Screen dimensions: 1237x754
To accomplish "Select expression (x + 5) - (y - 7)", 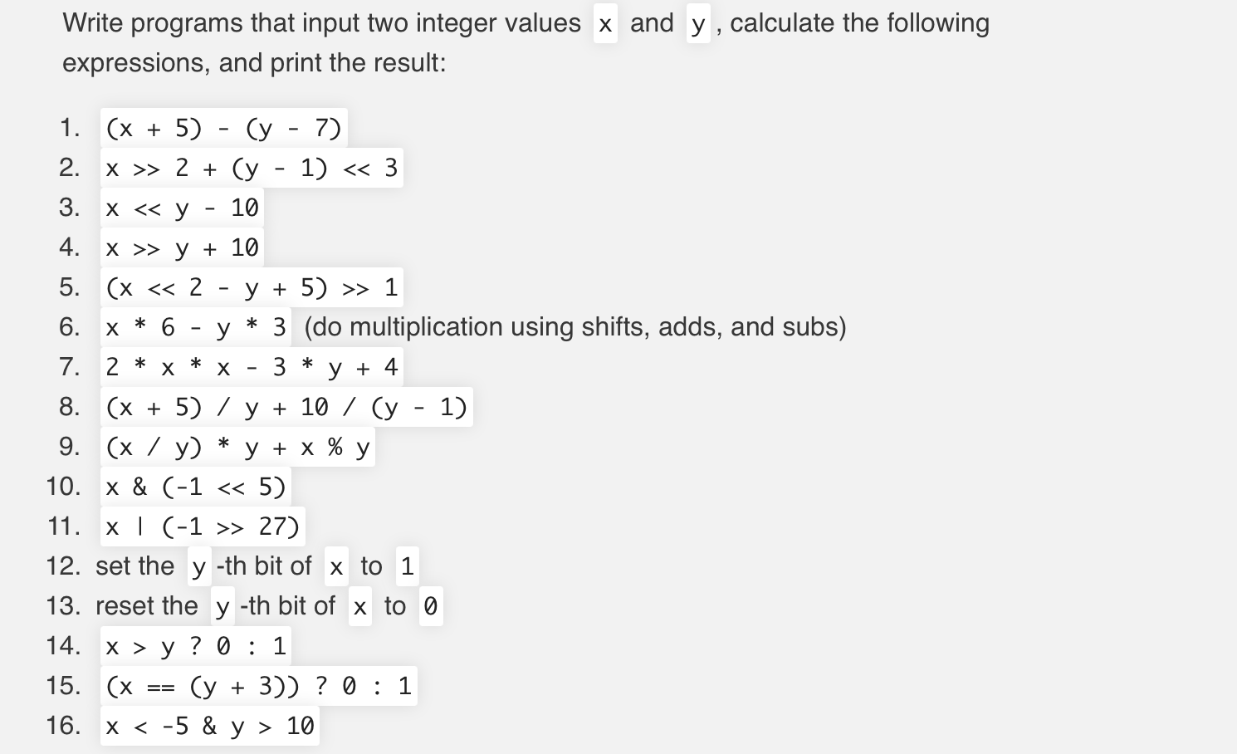I will [224, 128].
